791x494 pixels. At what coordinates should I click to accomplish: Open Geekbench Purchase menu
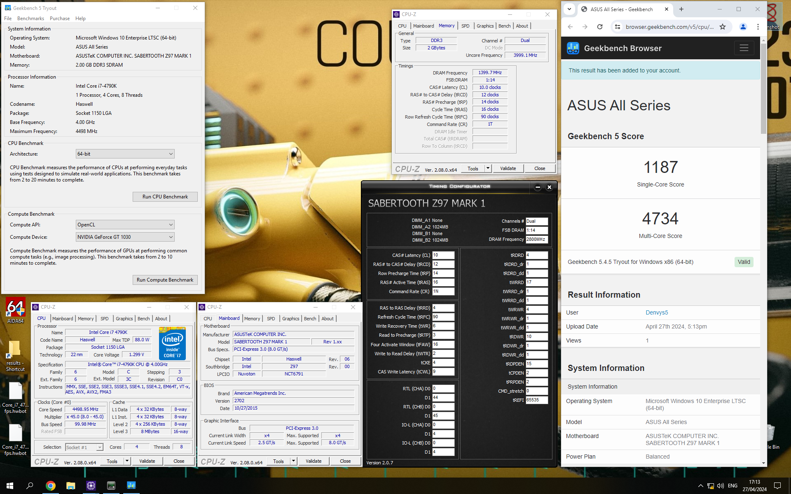(x=60, y=19)
